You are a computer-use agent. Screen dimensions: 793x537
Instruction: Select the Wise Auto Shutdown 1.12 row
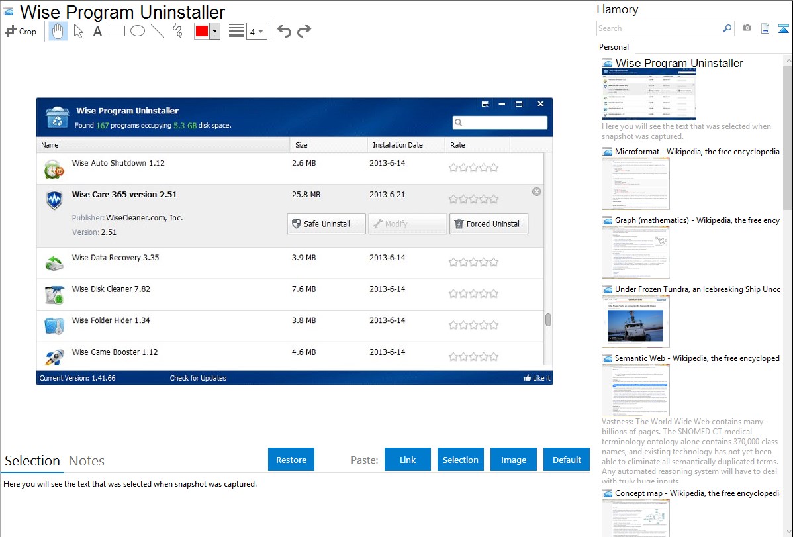point(291,168)
